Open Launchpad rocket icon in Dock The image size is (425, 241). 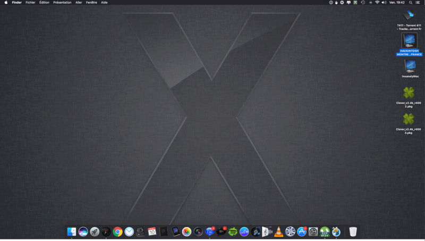coord(95,231)
